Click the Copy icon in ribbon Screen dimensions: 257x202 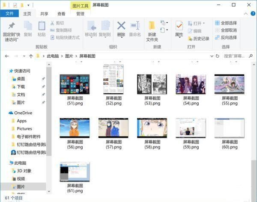click(x=28, y=26)
